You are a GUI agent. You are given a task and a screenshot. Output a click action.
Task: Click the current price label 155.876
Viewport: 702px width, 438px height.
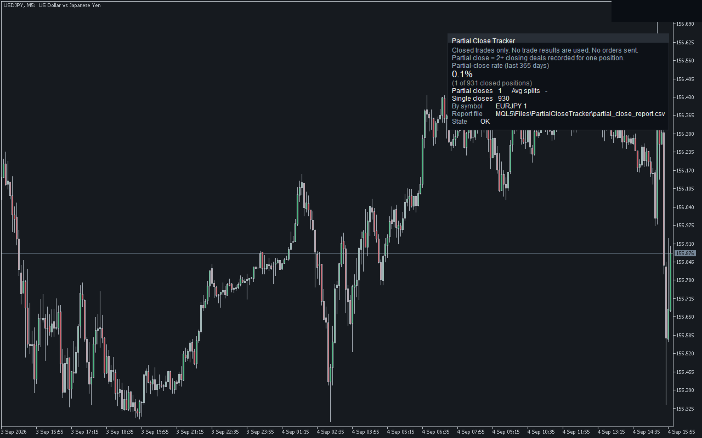coord(685,253)
